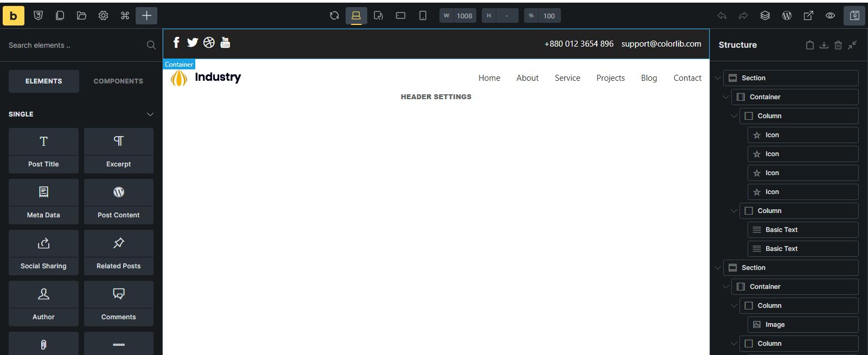868x355 pixels.
Task: Open builder settings gear icon
Action: [x=103, y=16]
